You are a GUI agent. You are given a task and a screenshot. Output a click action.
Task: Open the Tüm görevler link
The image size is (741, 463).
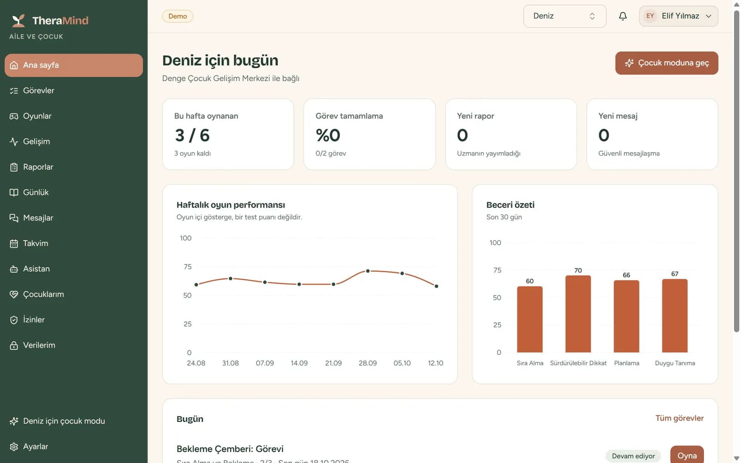tap(679, 418)
